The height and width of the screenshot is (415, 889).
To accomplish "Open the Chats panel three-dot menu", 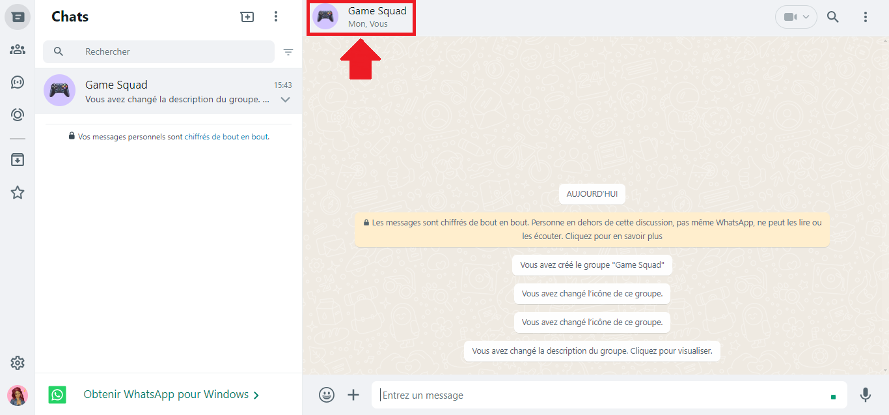I will pyautogui.click(x=276, y=17).
